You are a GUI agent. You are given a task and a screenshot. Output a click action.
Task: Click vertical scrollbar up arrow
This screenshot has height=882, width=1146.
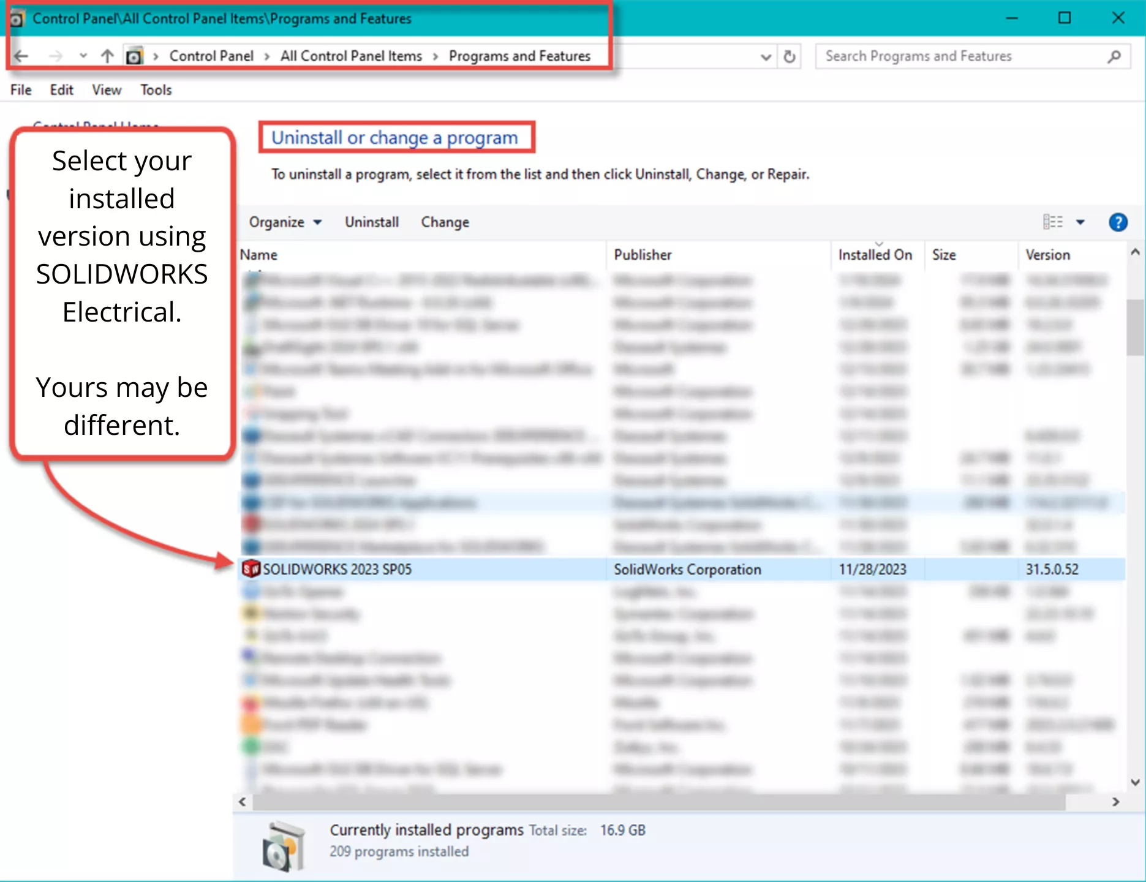coord(1135,252)
